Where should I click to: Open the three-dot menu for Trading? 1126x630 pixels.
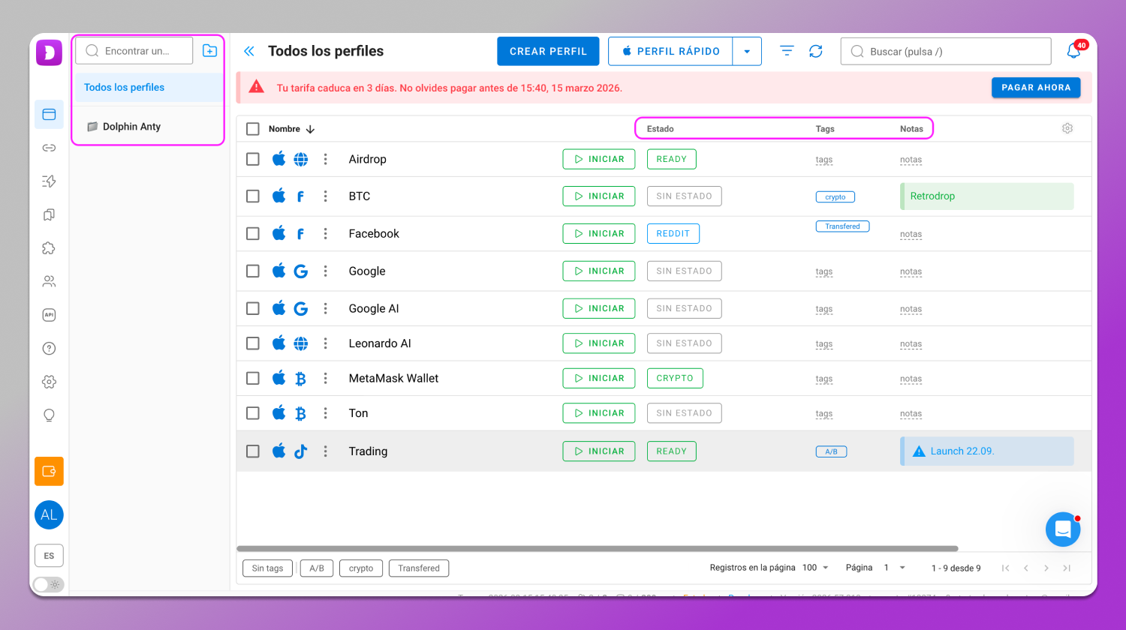coord(325,451)
